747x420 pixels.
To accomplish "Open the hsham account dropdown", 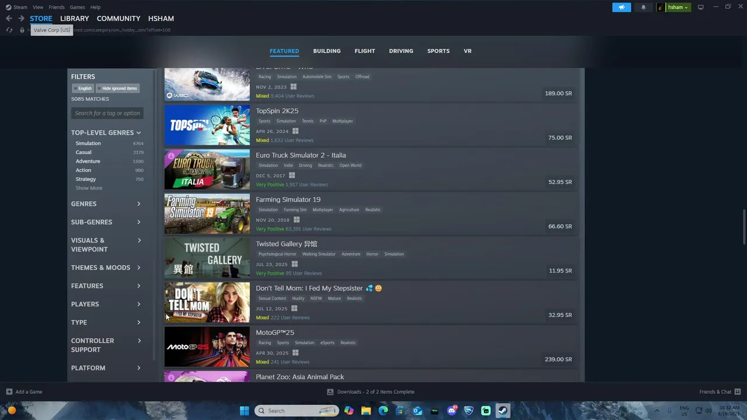I will [x=673, y=7].
